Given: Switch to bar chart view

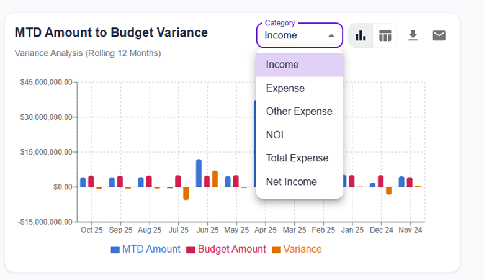Looking at the screenshot, I should tap(361, 36).
